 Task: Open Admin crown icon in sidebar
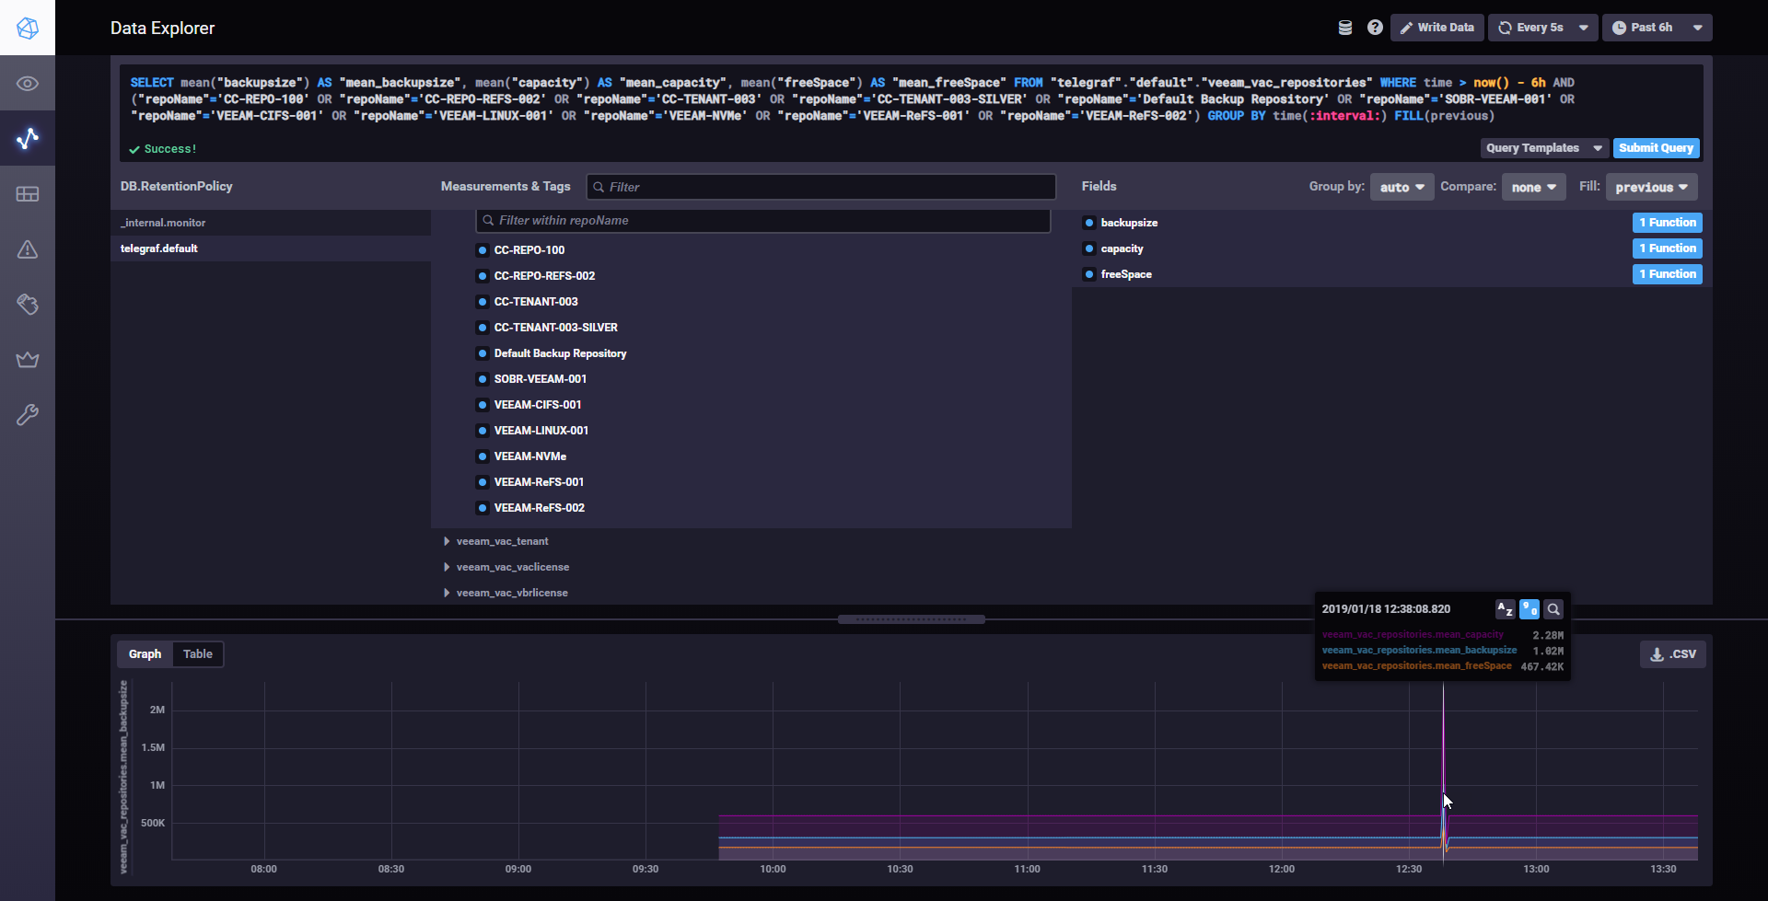(x=28, y=360)
